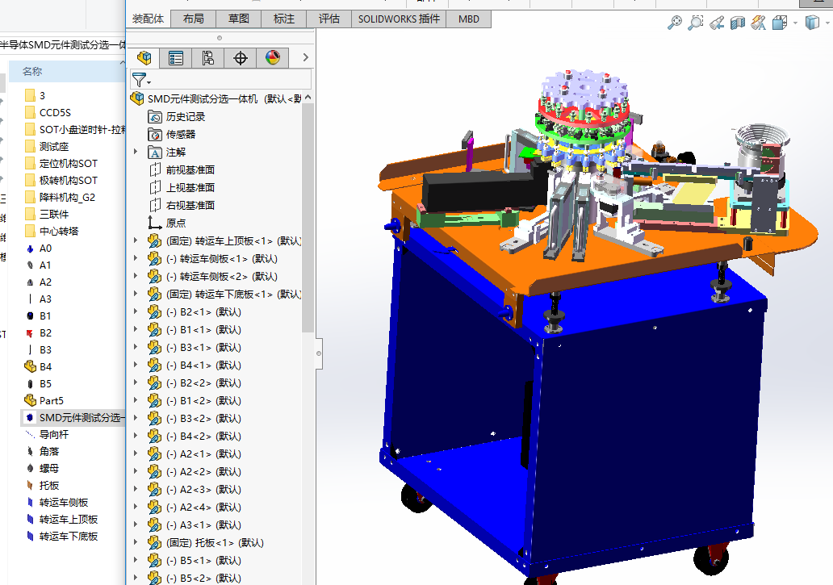Screen dimensions: 833x585
Task: Expand more manager tabs with right chevron
Action: 305,57
